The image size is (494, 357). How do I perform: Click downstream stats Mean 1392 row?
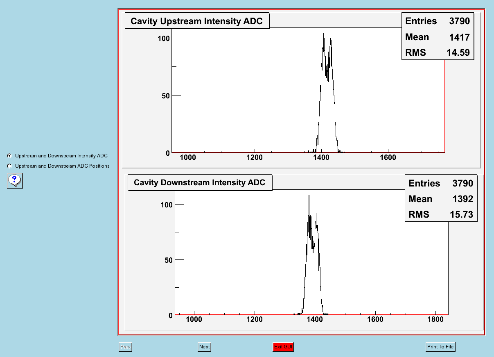[441, 199]
